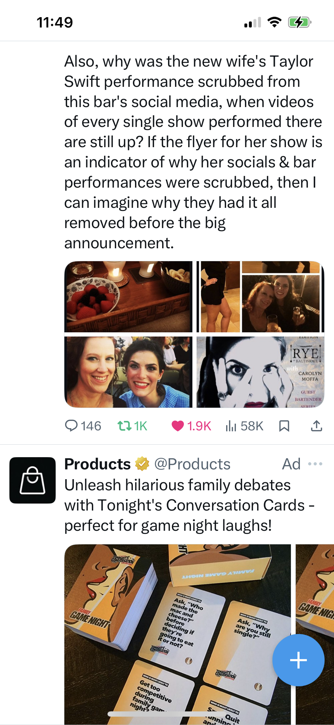Open the ad's three-dot more menu
The width and height of the screenshot is (334, 725).
pos(315,464)
